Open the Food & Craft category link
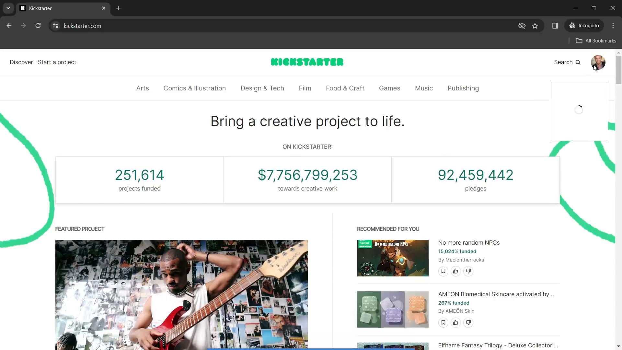This screenshot has width=622, height=350. 345,87
